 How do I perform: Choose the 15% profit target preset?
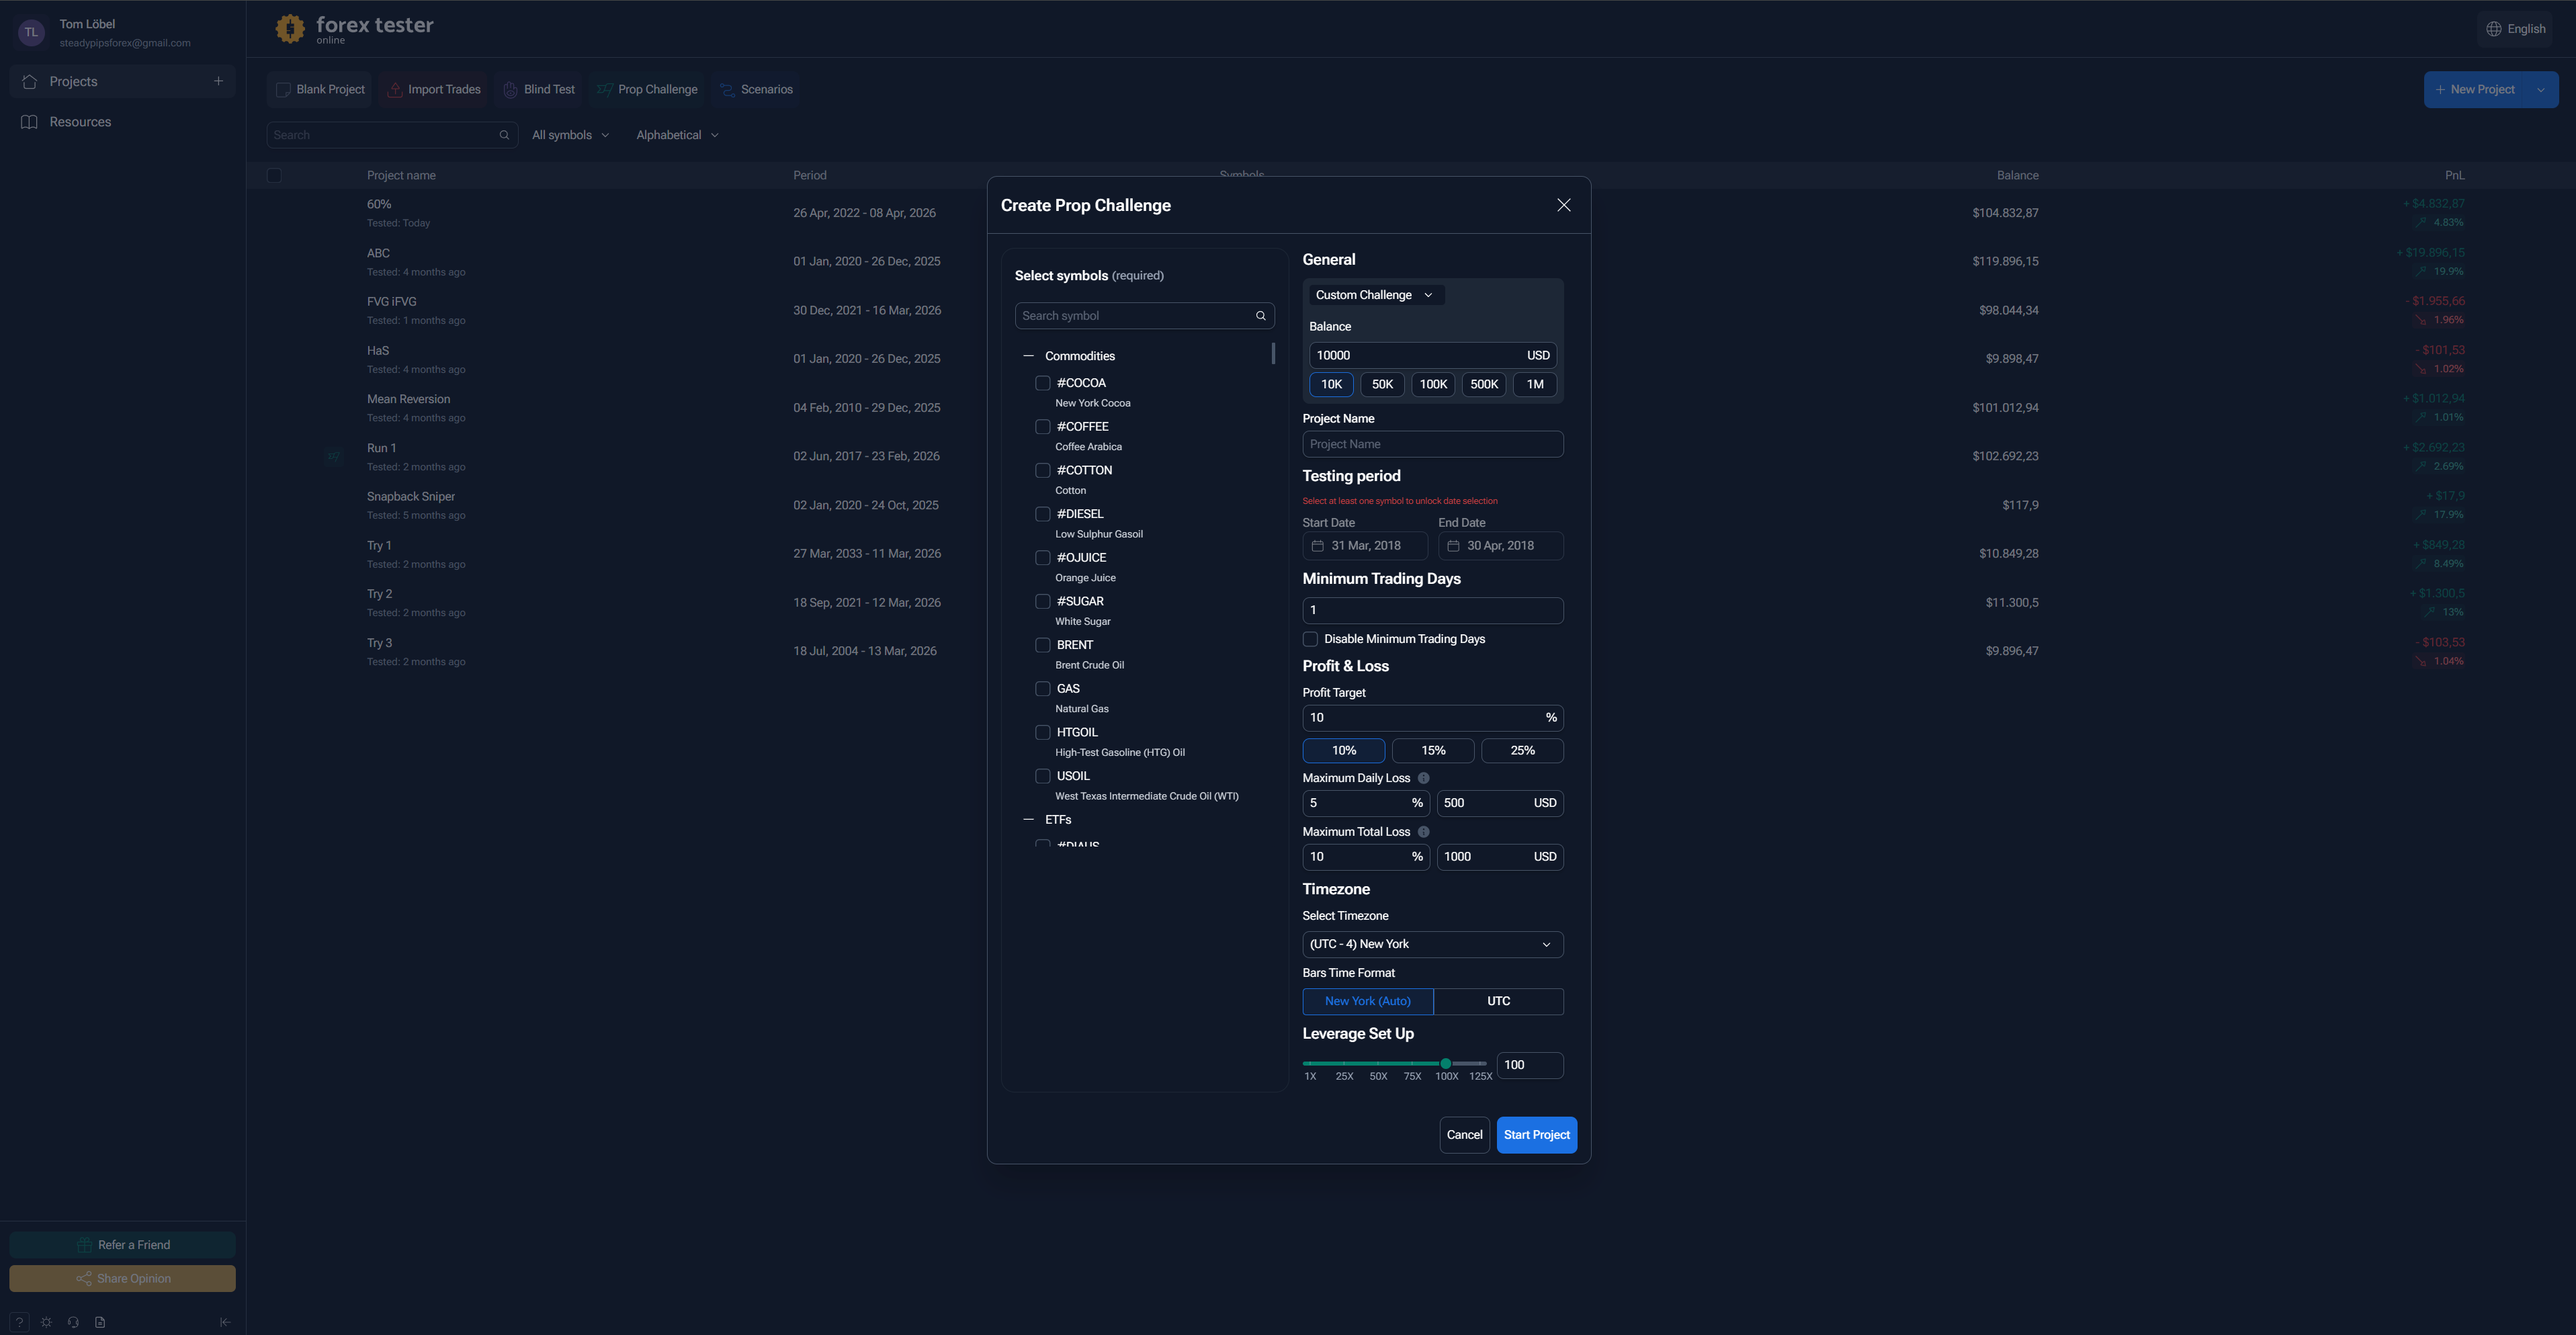(1433, 751)
